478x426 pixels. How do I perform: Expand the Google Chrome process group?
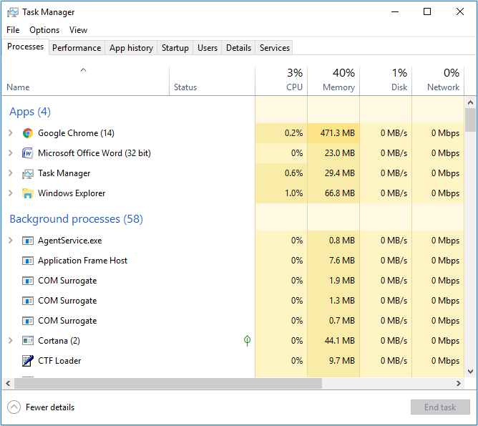10,133
